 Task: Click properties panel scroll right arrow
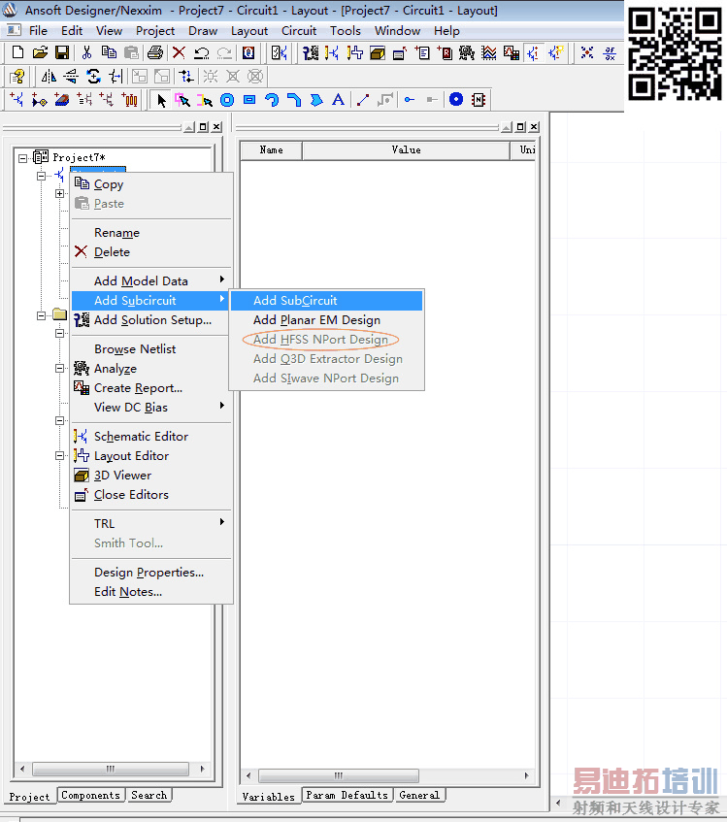(x=526, y=775)
